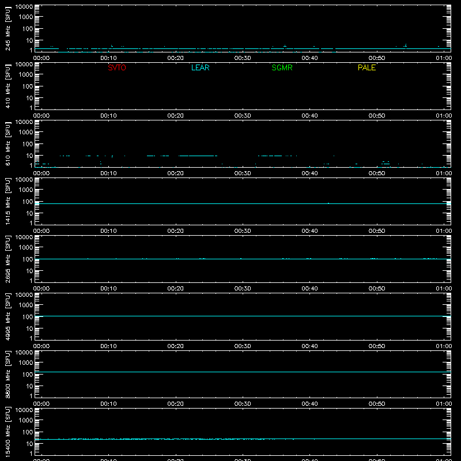Click the cyan flux trace in 8800 MHz panel
This screenshot has height=461, width=461.
[x=243, y=372]
